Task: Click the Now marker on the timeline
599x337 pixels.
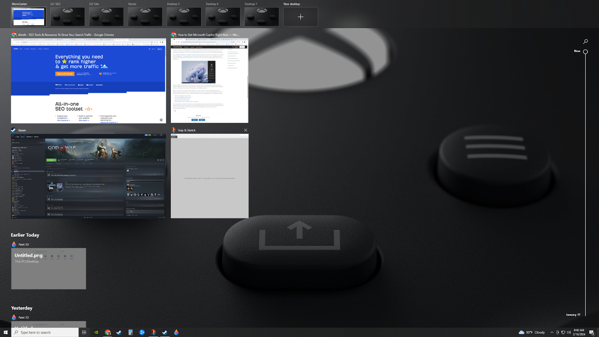Action: [x=586, y=51]
